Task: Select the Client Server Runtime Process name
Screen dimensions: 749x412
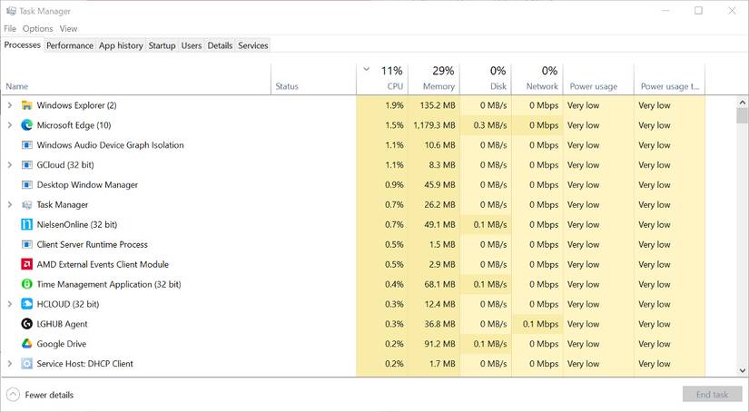Action: click(x=93, y=244)
